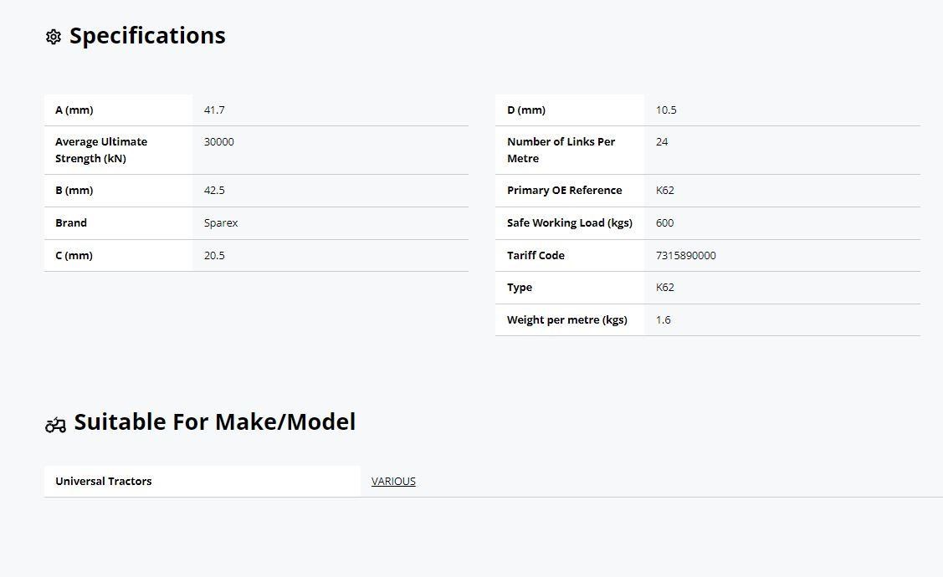Click the Brand label cell

click(119, 223)
